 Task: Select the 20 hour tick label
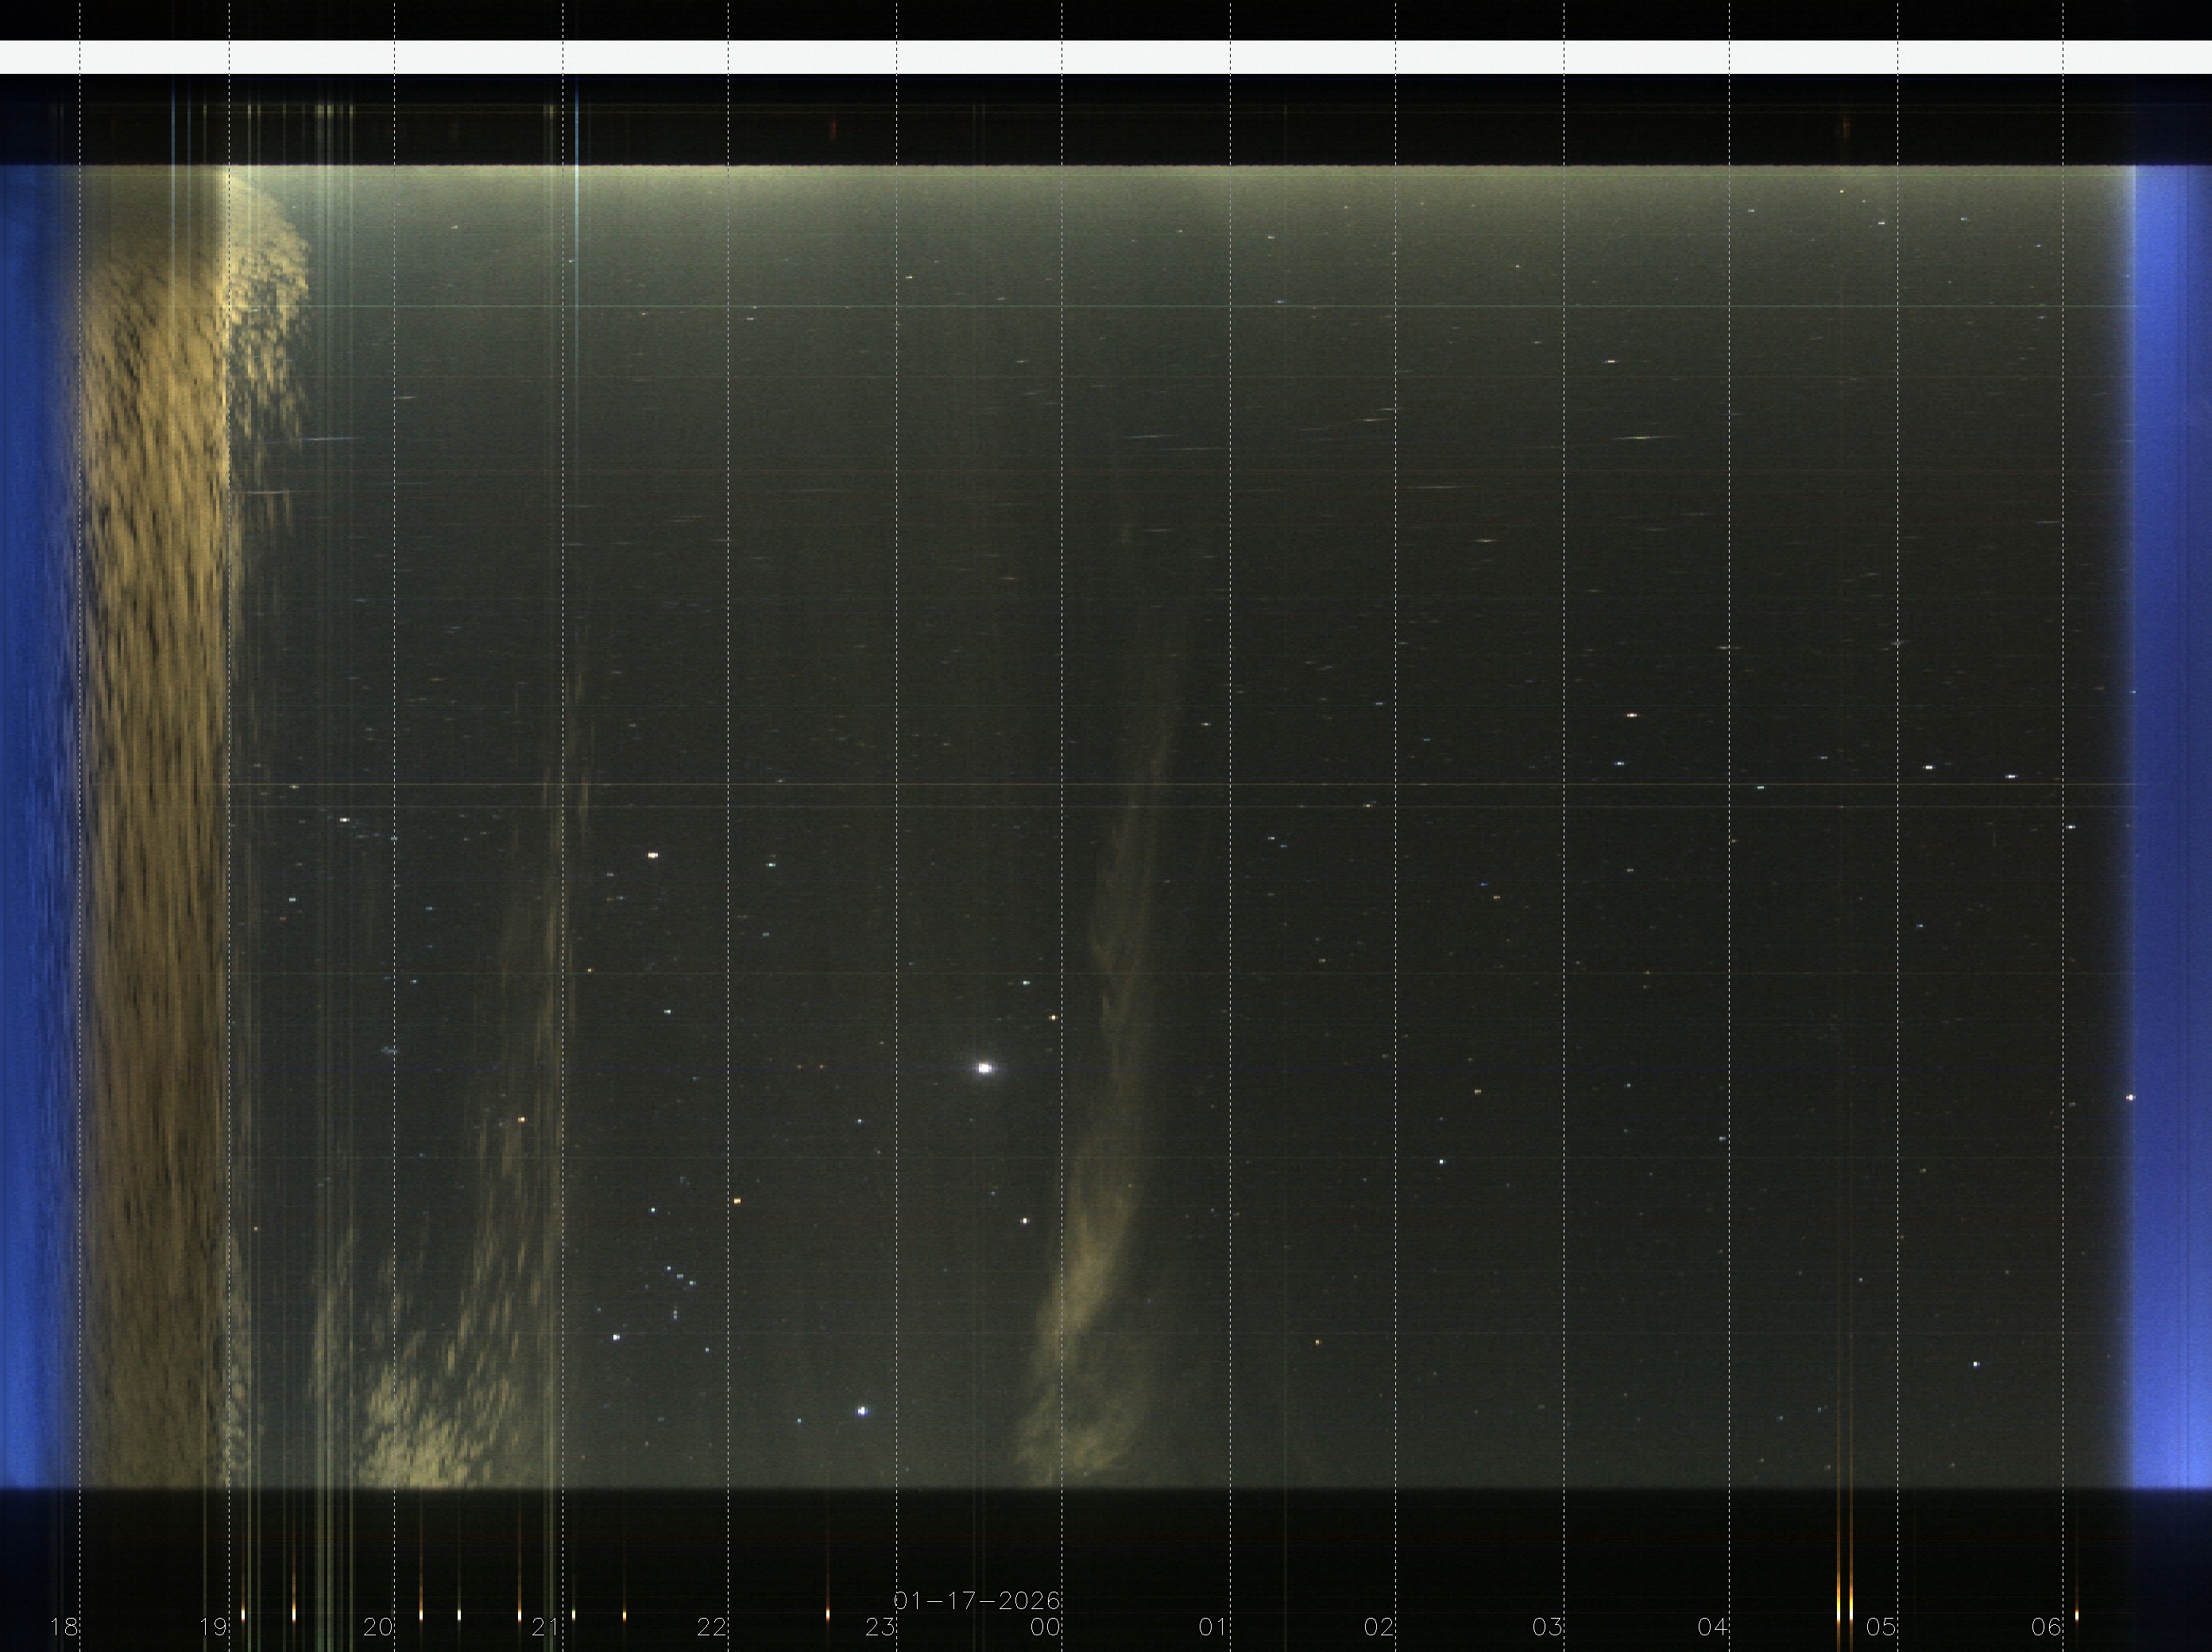point(378,1627)
